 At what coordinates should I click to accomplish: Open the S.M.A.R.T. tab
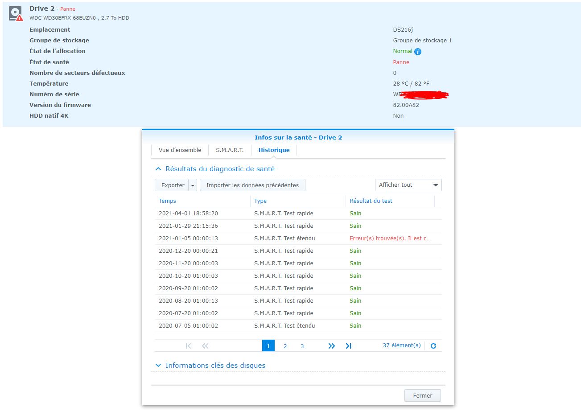(230, 150)
